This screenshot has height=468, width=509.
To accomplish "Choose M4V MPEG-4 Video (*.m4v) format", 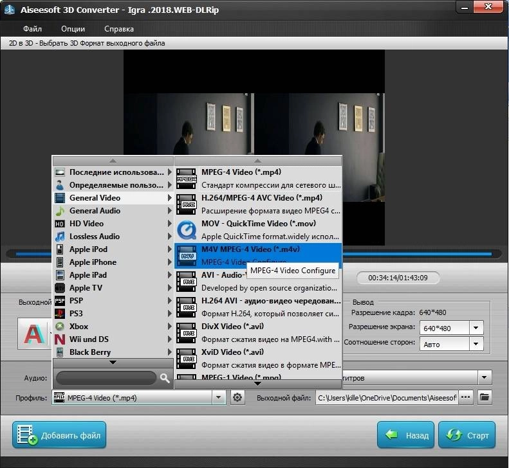I will pos(259,256).
